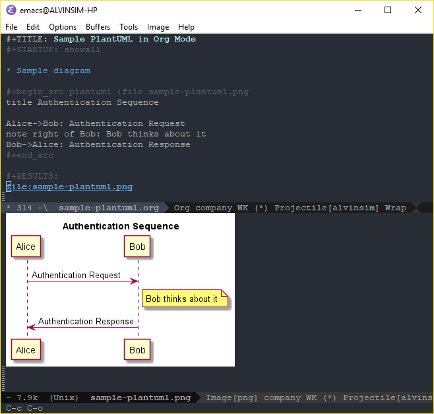Follow the file:sample-plantuml.png link
The height and width of the screenshot is (414, 434).
69,187
